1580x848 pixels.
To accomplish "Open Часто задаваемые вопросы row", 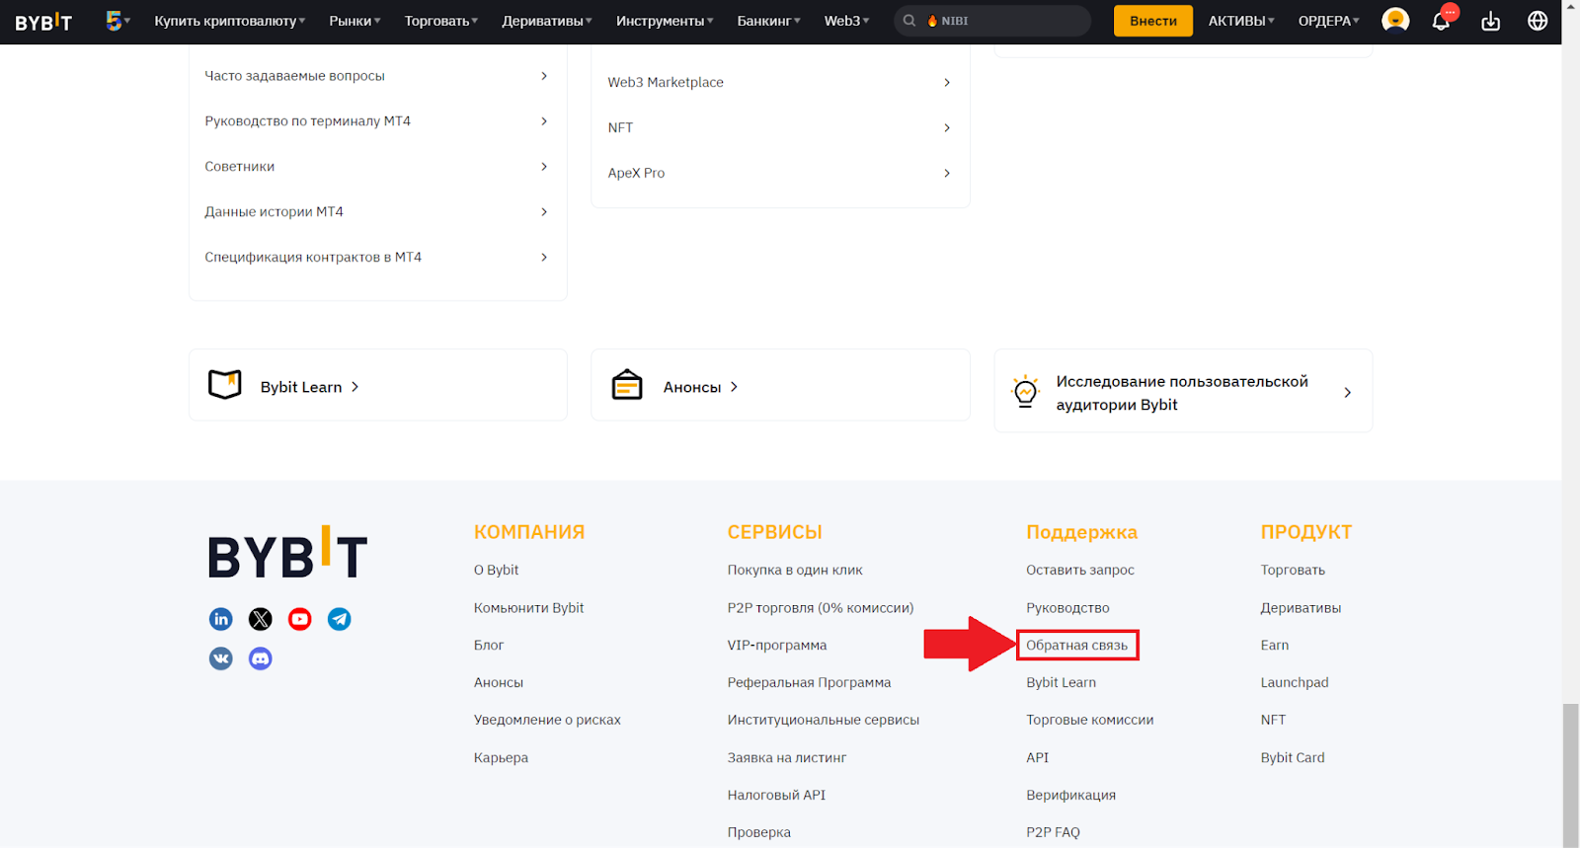I will [377, 76].
